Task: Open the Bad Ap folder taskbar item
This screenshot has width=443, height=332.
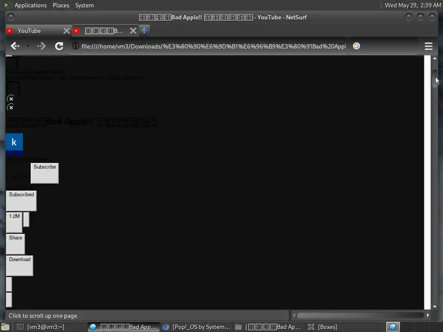Action: coord(268,327)
